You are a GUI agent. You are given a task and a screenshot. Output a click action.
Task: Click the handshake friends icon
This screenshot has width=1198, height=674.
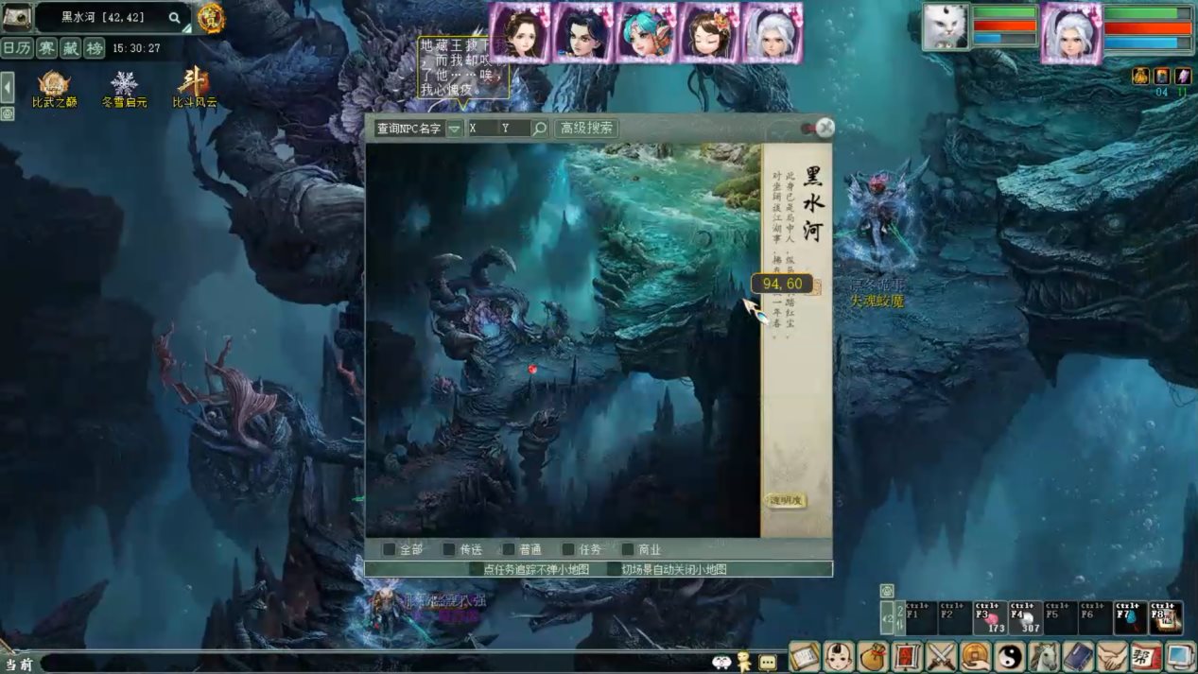click(x=1112, y=655)
